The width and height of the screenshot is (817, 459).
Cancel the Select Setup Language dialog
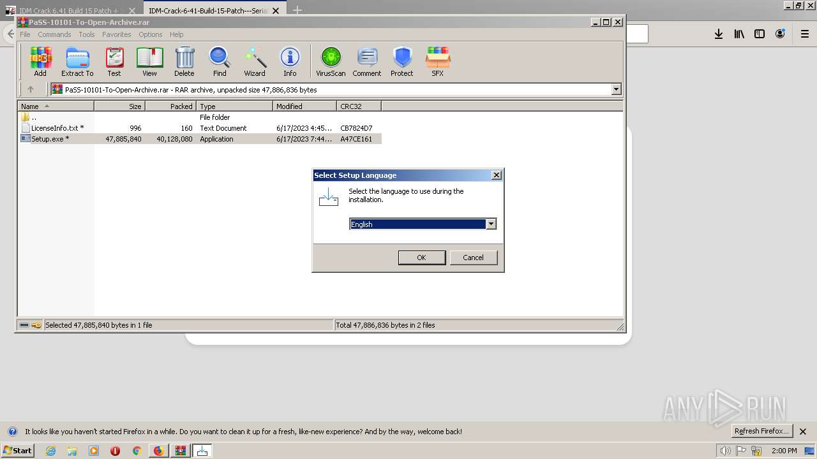[x=473, y=258]
